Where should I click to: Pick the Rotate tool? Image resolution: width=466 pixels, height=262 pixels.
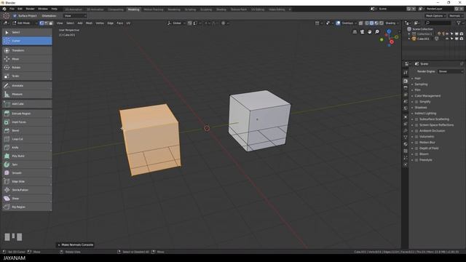click(x=27, y=68)
